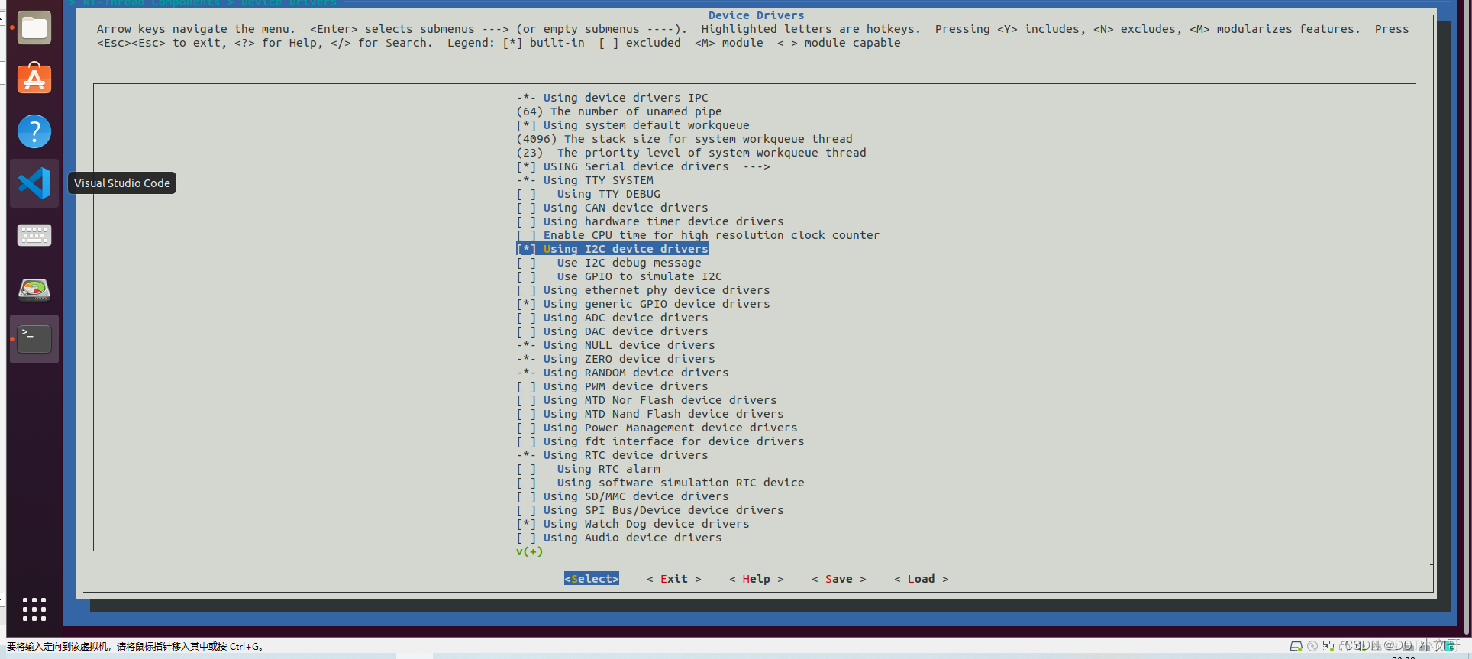The width and height of the screenshot is (1472, 659).
Task: Select 'Using RANDOM device drivers' line
Action: (622, 373)
